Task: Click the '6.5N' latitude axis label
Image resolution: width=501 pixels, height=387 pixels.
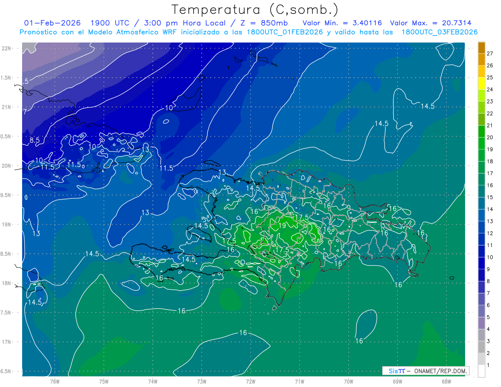Action: pos(6,371)
